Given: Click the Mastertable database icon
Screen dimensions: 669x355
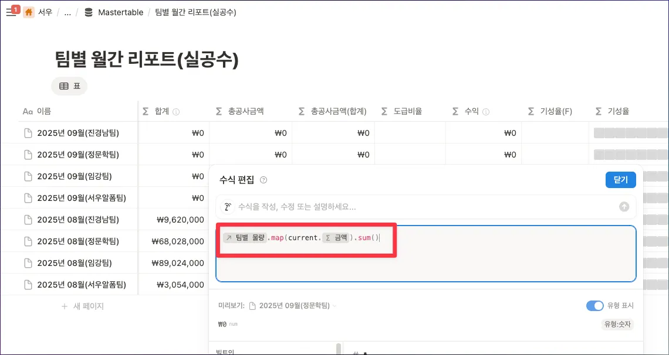Looking at the screenshot, I should [x=89, y=12].
